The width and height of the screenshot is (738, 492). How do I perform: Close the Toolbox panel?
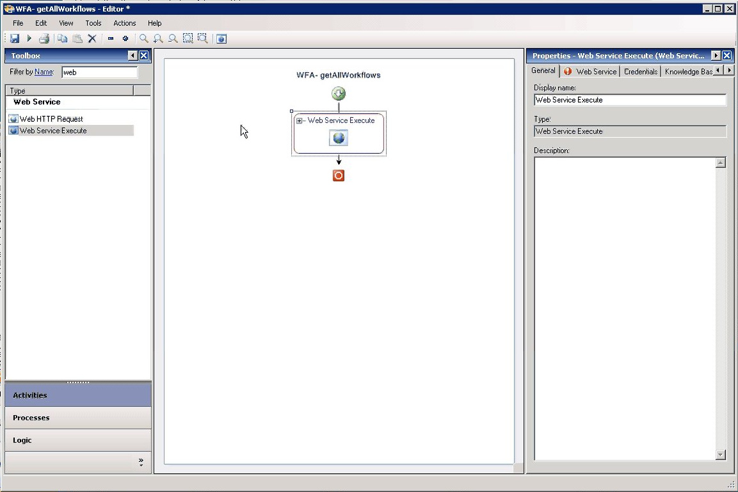point(144,56)
